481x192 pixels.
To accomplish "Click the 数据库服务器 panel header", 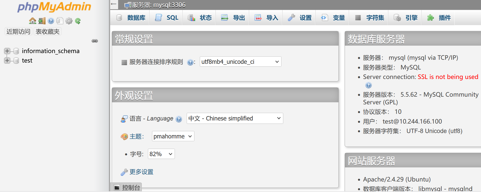I will (413, 39).
